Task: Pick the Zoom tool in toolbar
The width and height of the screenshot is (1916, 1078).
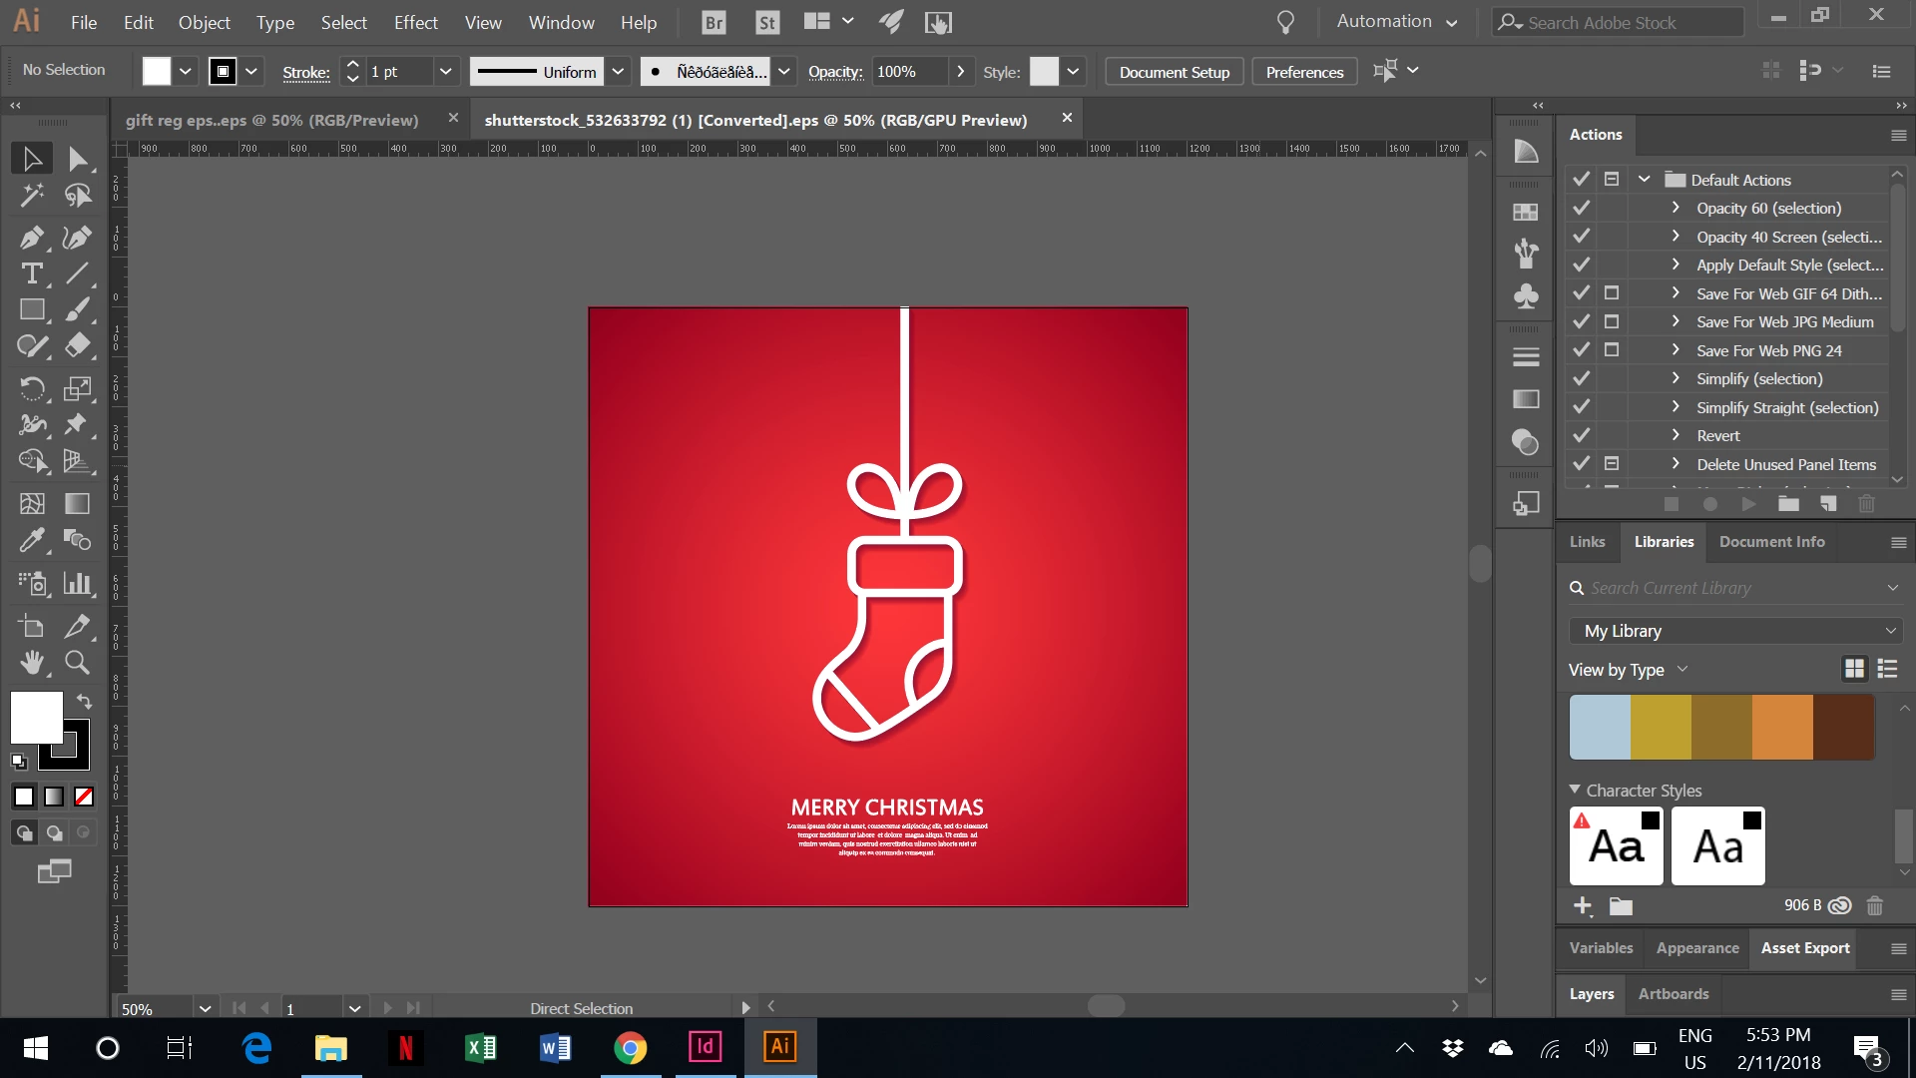Action: pyautogui.click(x=77, y=662)
